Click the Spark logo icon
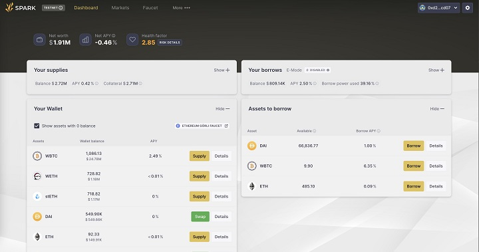 coord(9,7)
